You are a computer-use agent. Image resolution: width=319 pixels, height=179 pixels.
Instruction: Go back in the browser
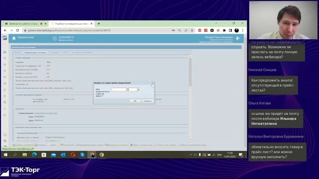point(5,30)
